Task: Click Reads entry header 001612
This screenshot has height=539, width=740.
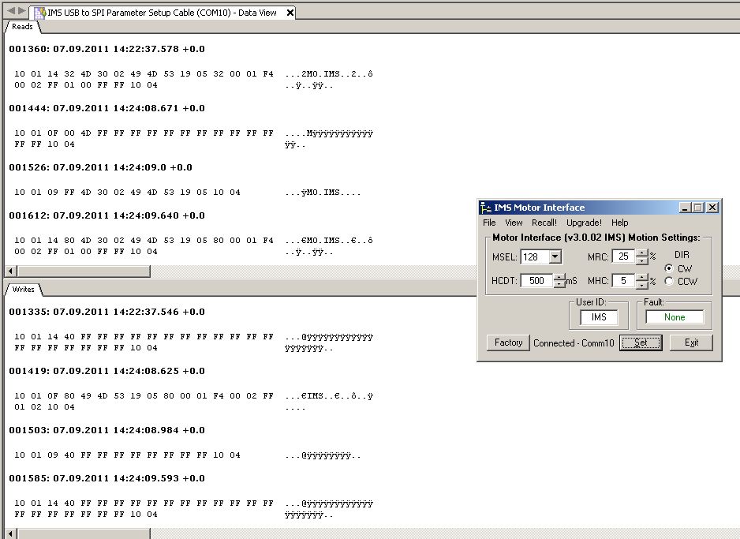Action: [107, 215]
